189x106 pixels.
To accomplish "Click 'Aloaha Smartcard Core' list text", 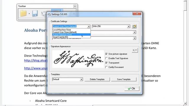I will click(x=51, y=101).
